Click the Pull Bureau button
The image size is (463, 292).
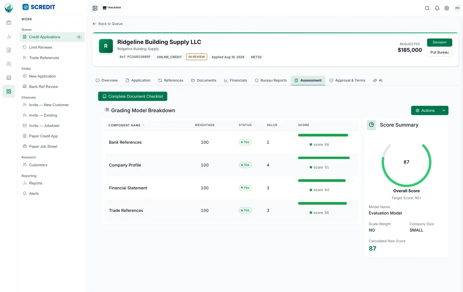[x=439, y=52]
